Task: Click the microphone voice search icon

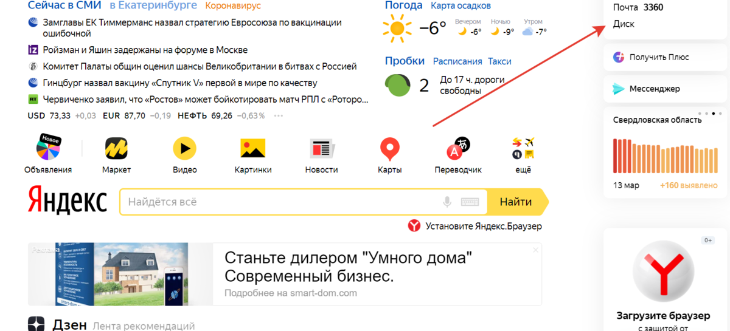Action: [x=447, y=202]
